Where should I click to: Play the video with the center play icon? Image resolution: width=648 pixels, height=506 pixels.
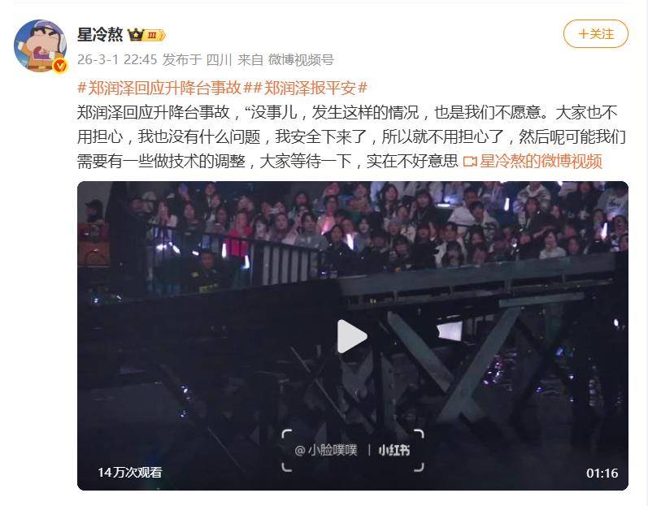pyautogui.click(x=352, y=336)
